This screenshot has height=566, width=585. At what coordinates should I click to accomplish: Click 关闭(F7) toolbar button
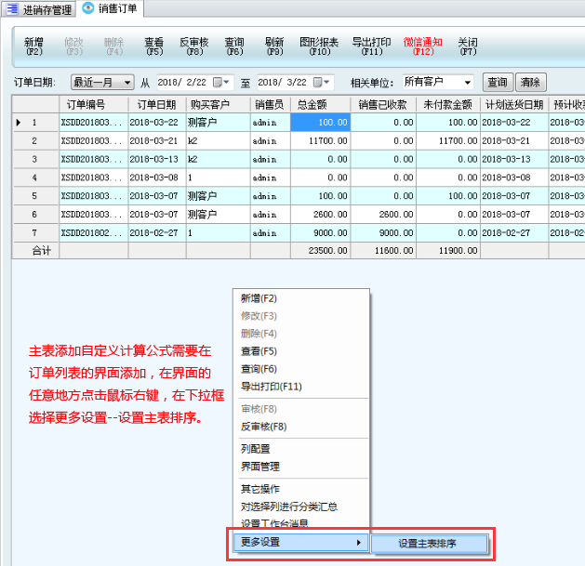pyautogui.click(x=468, y=46)
